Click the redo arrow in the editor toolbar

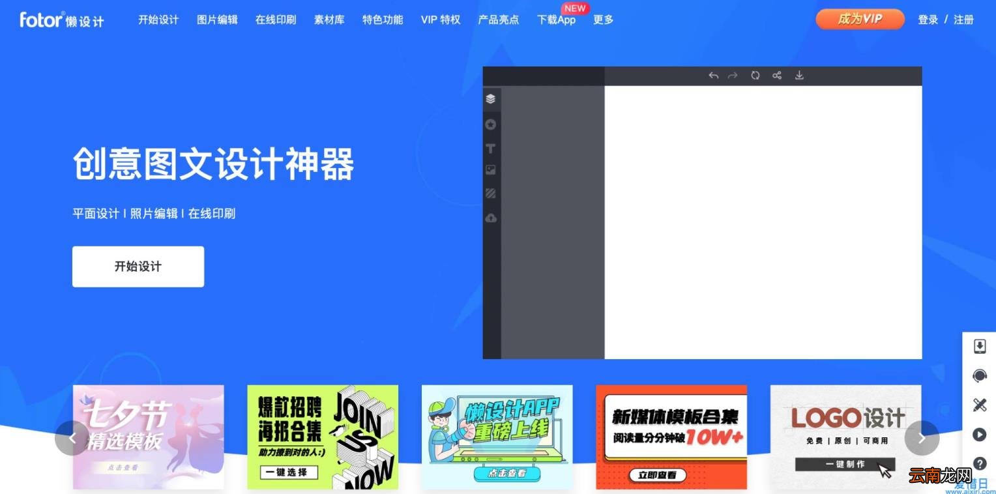tap(732, 75)
